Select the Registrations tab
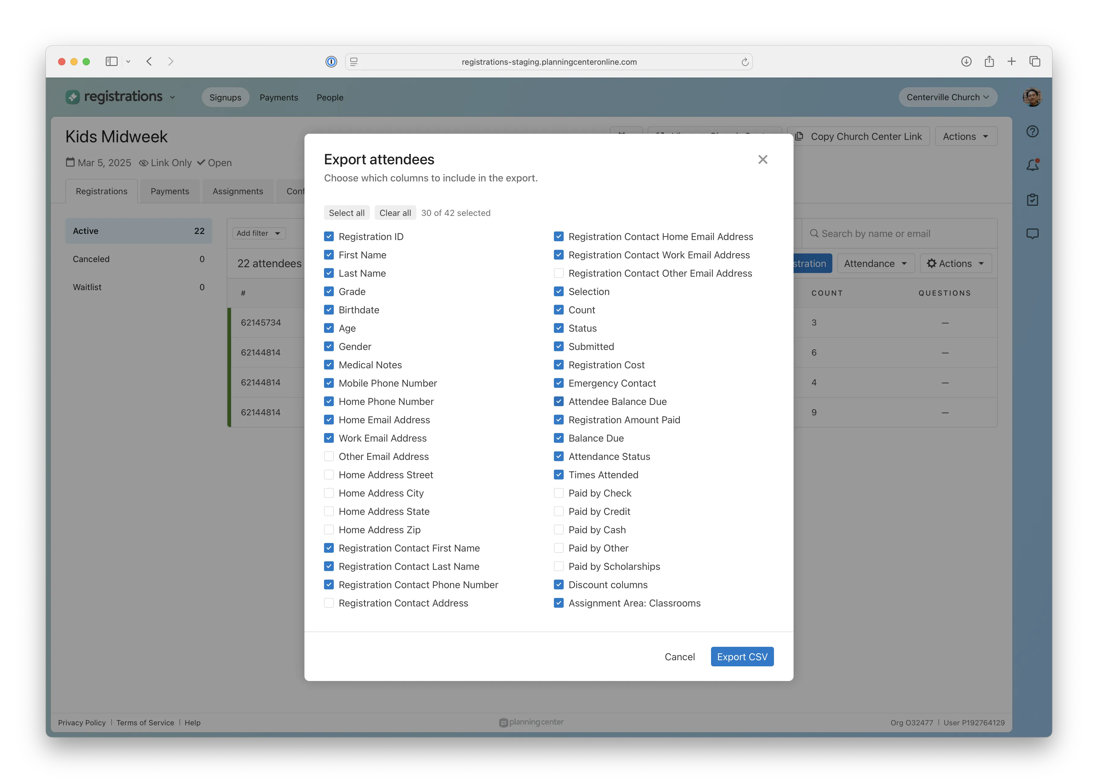The image size is (1098, 783). (101, 191)
